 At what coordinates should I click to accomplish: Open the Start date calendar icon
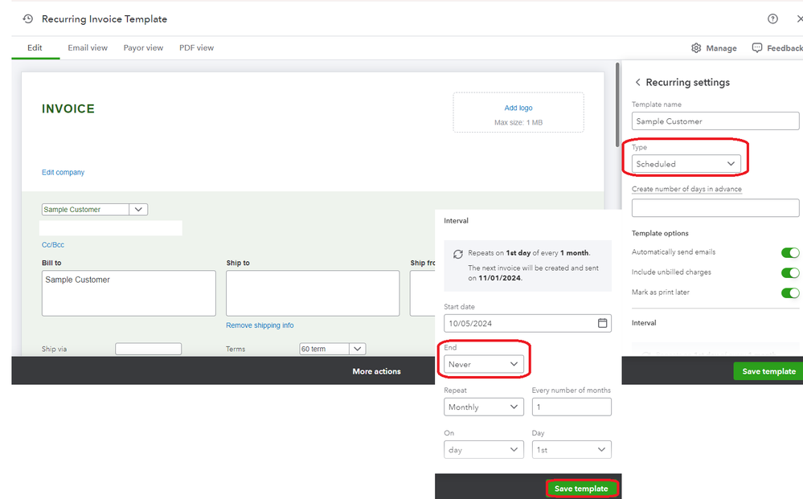pyautogui.click(x=602, y=323)
